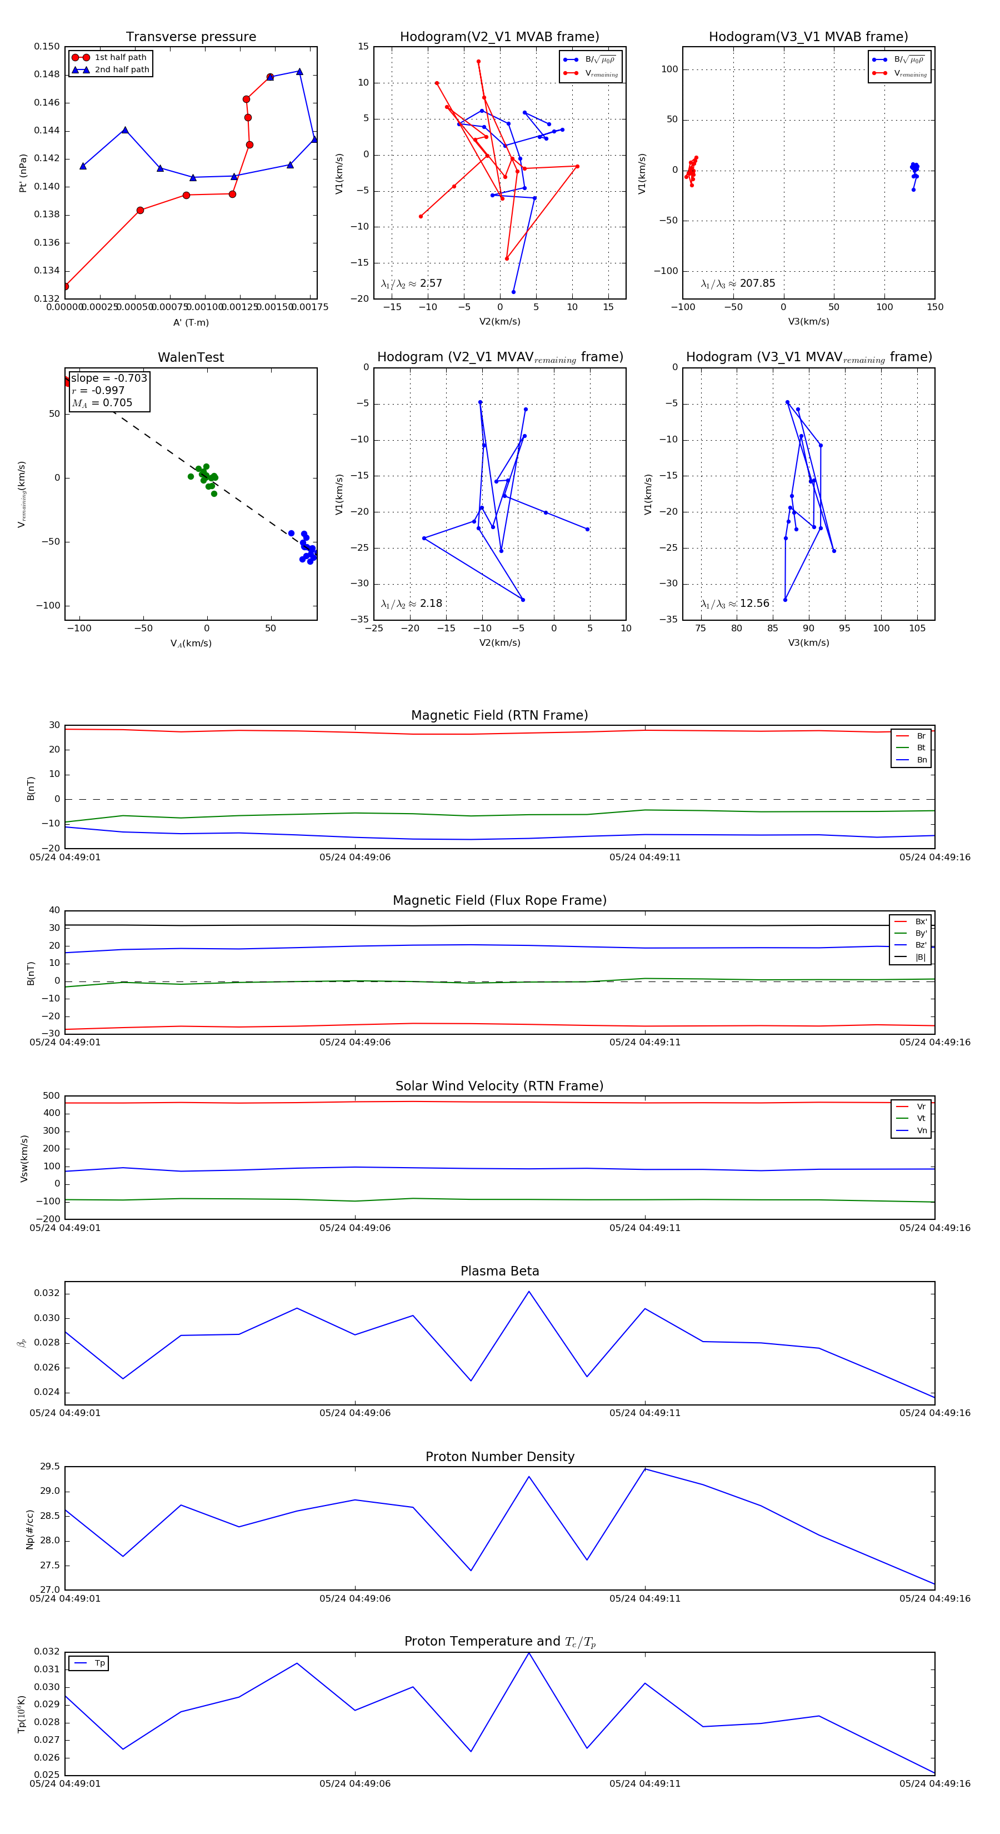Click the λ1/λ3 ≈ 12.56 annotation
This screenshot has width=1000, height=1834.
(735, 604)
